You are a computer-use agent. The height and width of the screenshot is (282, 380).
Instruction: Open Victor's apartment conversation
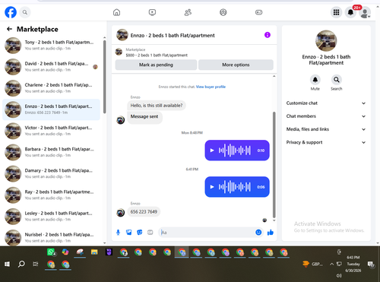(51, 131)
